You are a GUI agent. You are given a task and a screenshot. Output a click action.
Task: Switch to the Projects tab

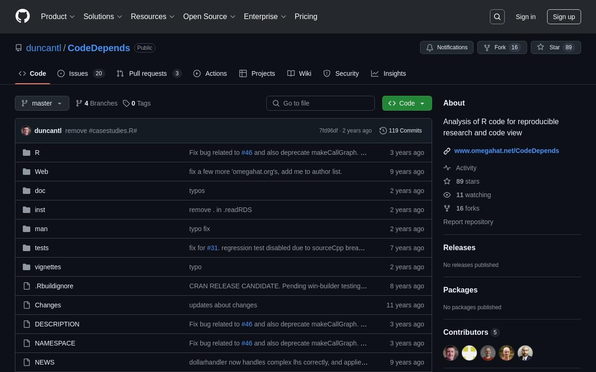[257, 73]
